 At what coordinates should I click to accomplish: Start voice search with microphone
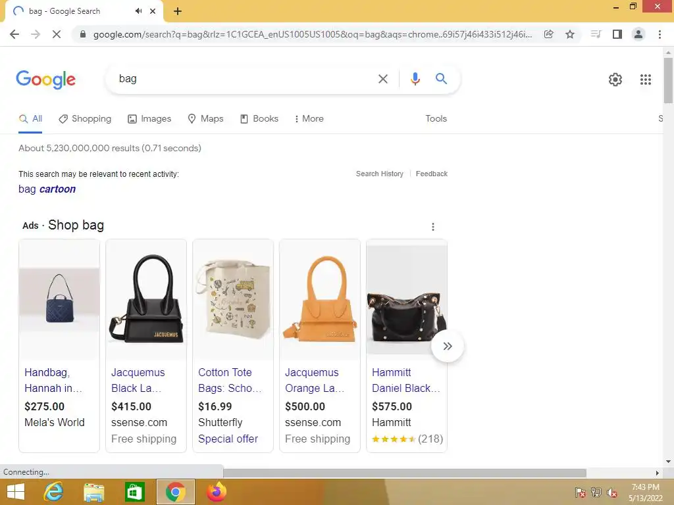415,79
